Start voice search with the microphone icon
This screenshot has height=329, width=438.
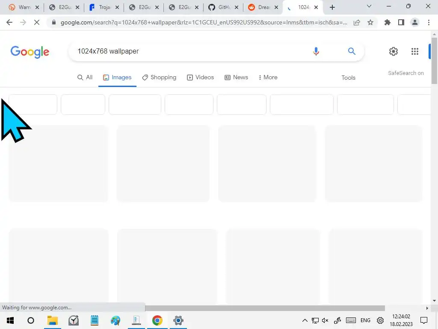(x=316, y=51)
